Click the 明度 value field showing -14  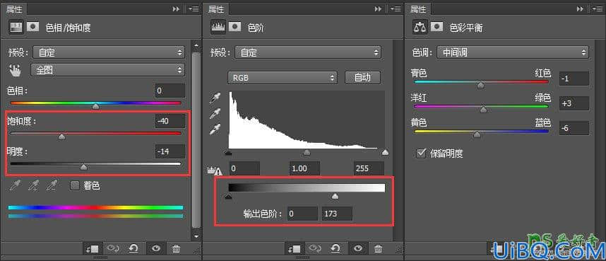(170, 152)
